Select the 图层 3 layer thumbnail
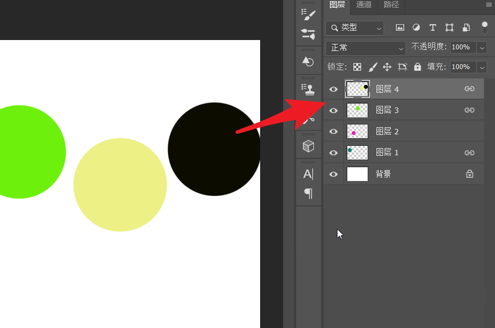 [x=357, y=110]
